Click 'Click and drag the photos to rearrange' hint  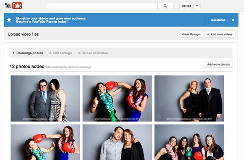click(x=68, y=67)
